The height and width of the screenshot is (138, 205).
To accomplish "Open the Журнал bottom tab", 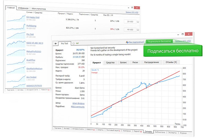I will [x=183, y=133].
